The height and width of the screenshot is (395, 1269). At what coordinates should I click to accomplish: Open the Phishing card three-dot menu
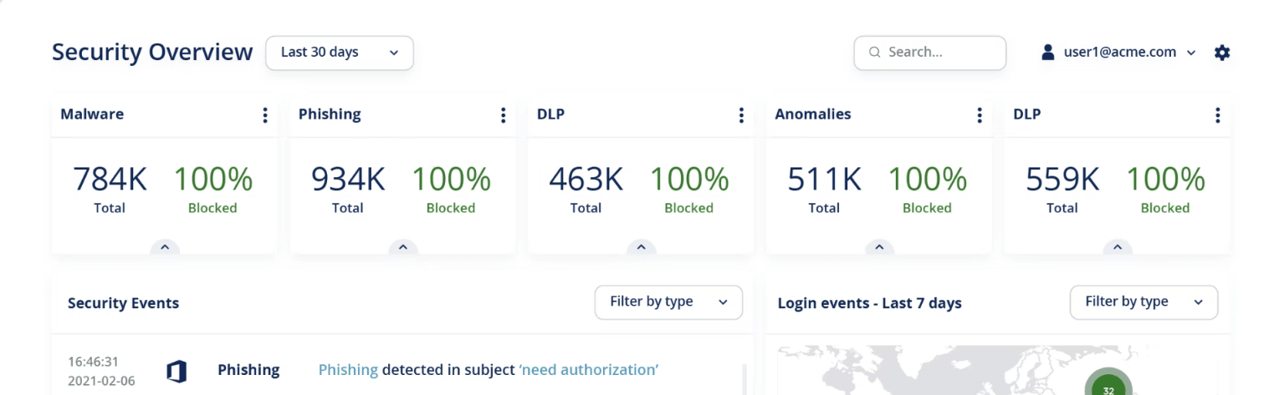503,115
